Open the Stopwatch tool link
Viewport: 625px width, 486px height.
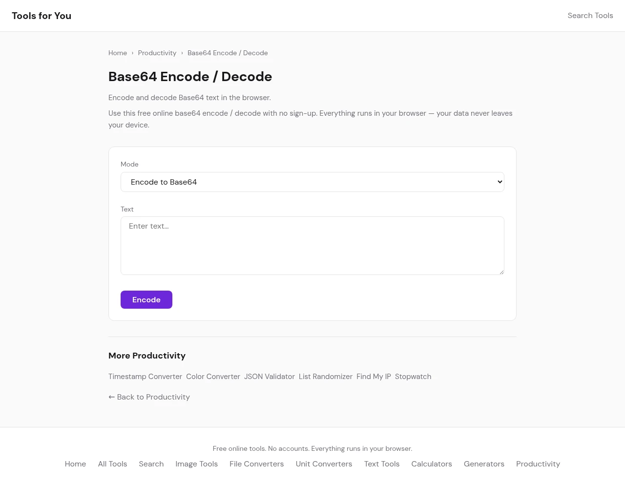413,377
